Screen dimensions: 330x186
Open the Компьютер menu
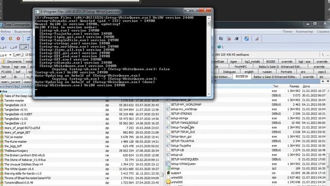pyautogui.click(x=304, y=32)
